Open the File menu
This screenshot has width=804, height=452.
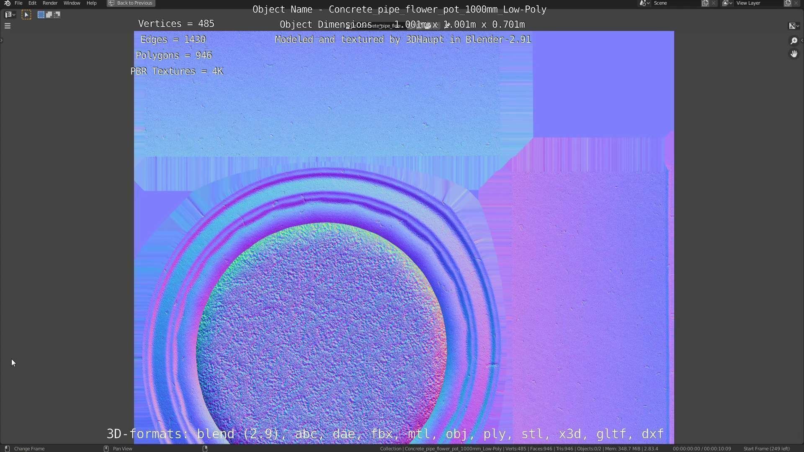pos(18,3)
